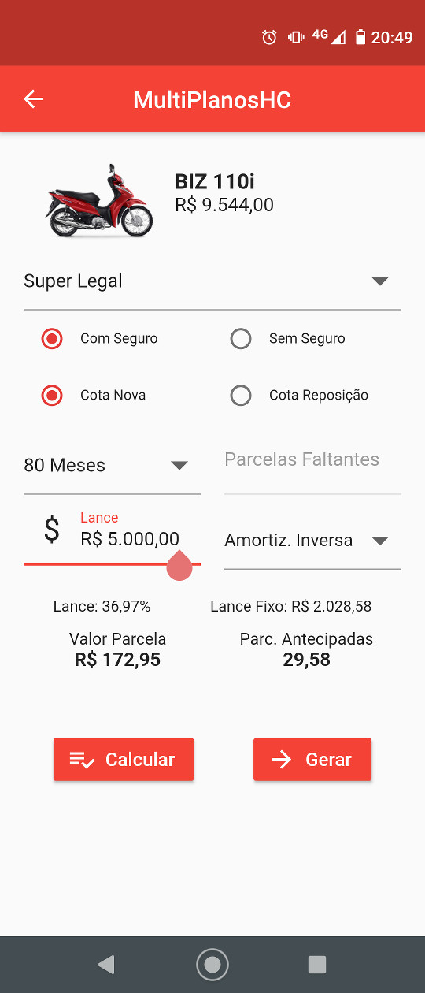The image size is (425, 993).
Task: Open the Amortiz. Inversa dropdown
Action: [312, 541]
